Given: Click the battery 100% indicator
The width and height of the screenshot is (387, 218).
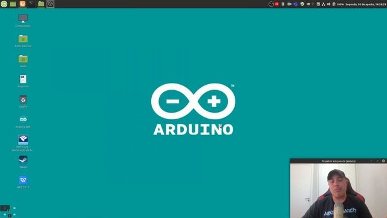Looking at the screenshot, I should coord(338,4).
